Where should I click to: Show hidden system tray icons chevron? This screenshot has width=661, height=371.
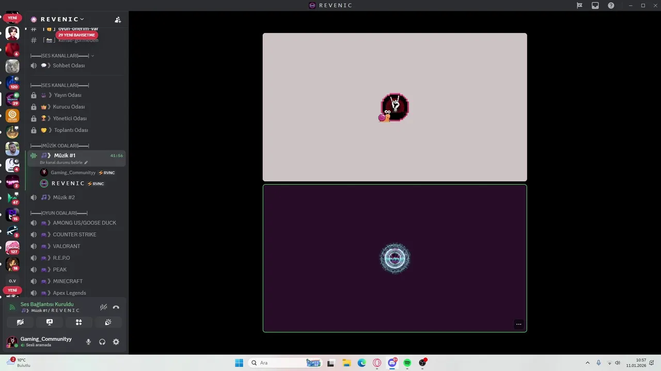(x=587, y=363)
